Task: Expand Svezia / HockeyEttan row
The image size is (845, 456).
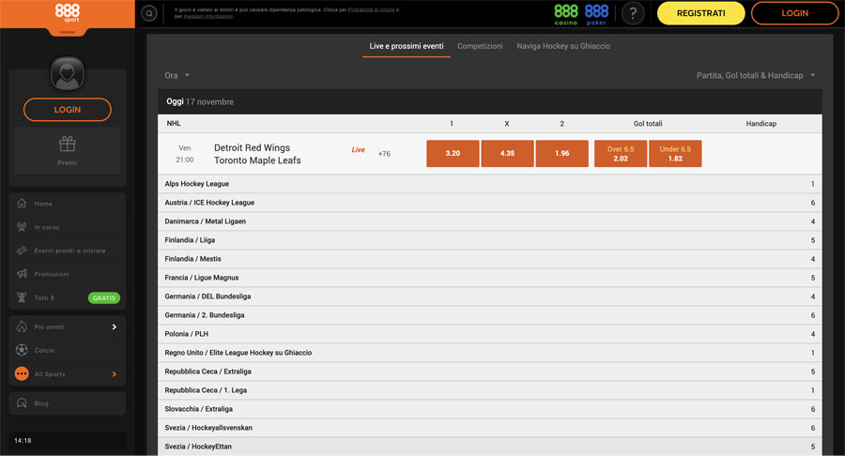Action: (x=489, y=447)
